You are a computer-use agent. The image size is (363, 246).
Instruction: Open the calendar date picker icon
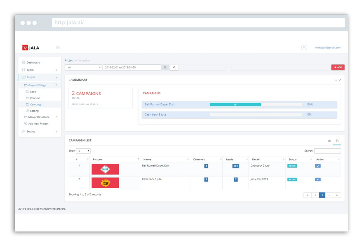point(165,68)
